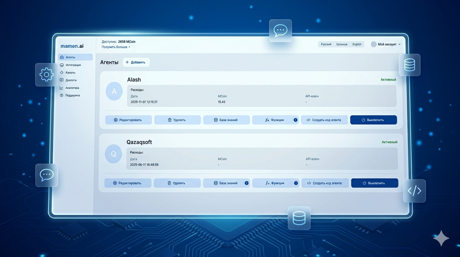Click Редактировать for the Alash agent
The width and height of the screenshot is (460, 257).
[128, 120]
